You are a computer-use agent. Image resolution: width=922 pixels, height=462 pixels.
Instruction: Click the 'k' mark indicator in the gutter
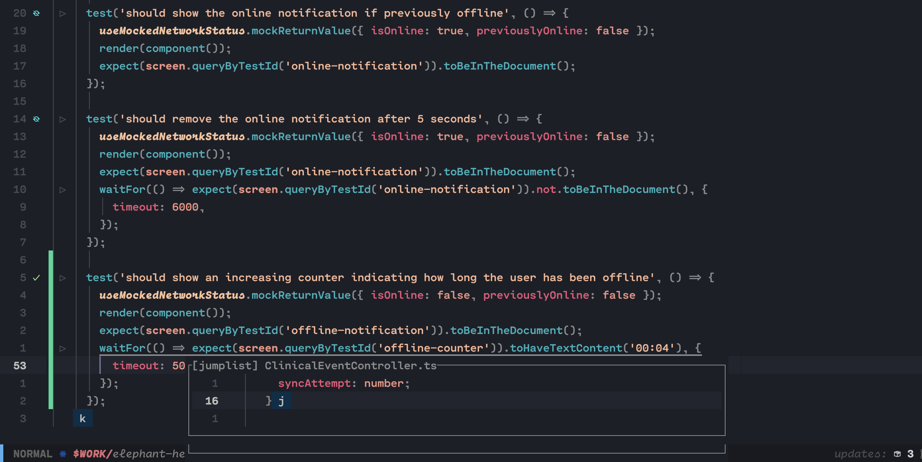(x=82, y=418)
